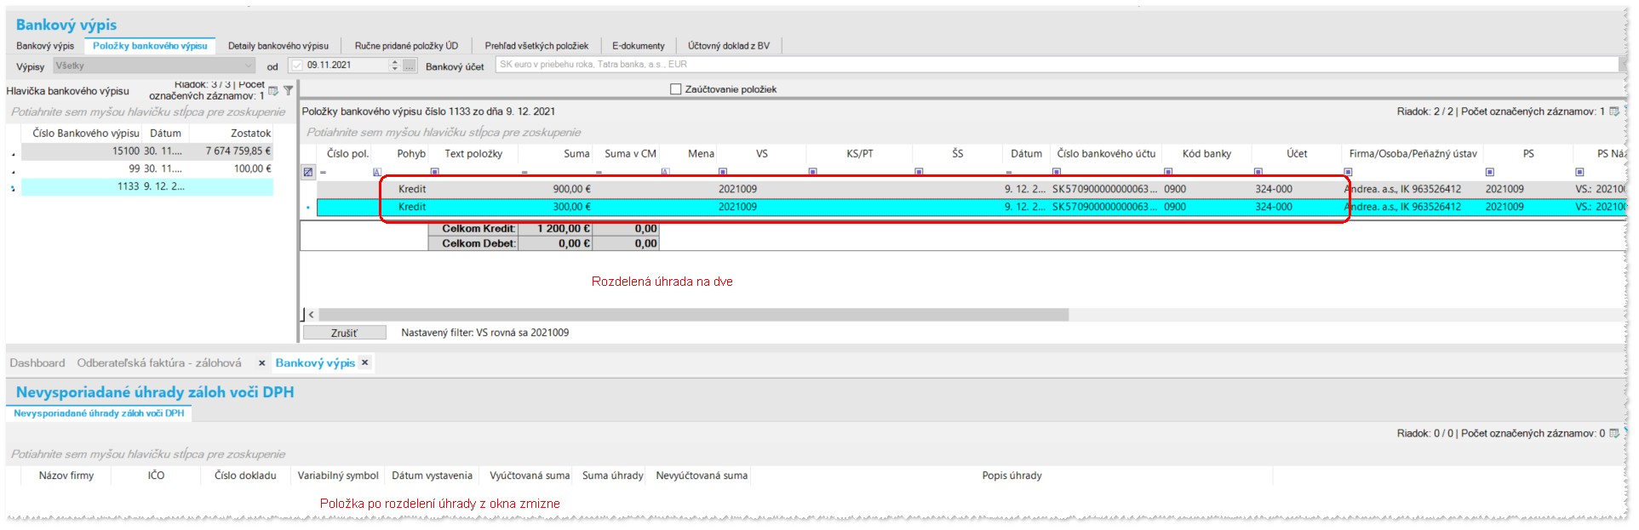1639x530 pixels.
Task: Close the Odberateľská faktúra - zálohová tab
Action: [262, 363]
